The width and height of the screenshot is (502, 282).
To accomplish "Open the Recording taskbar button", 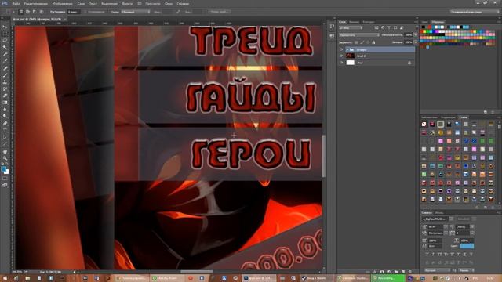I will pyautogui.click(x=387, y=278).
